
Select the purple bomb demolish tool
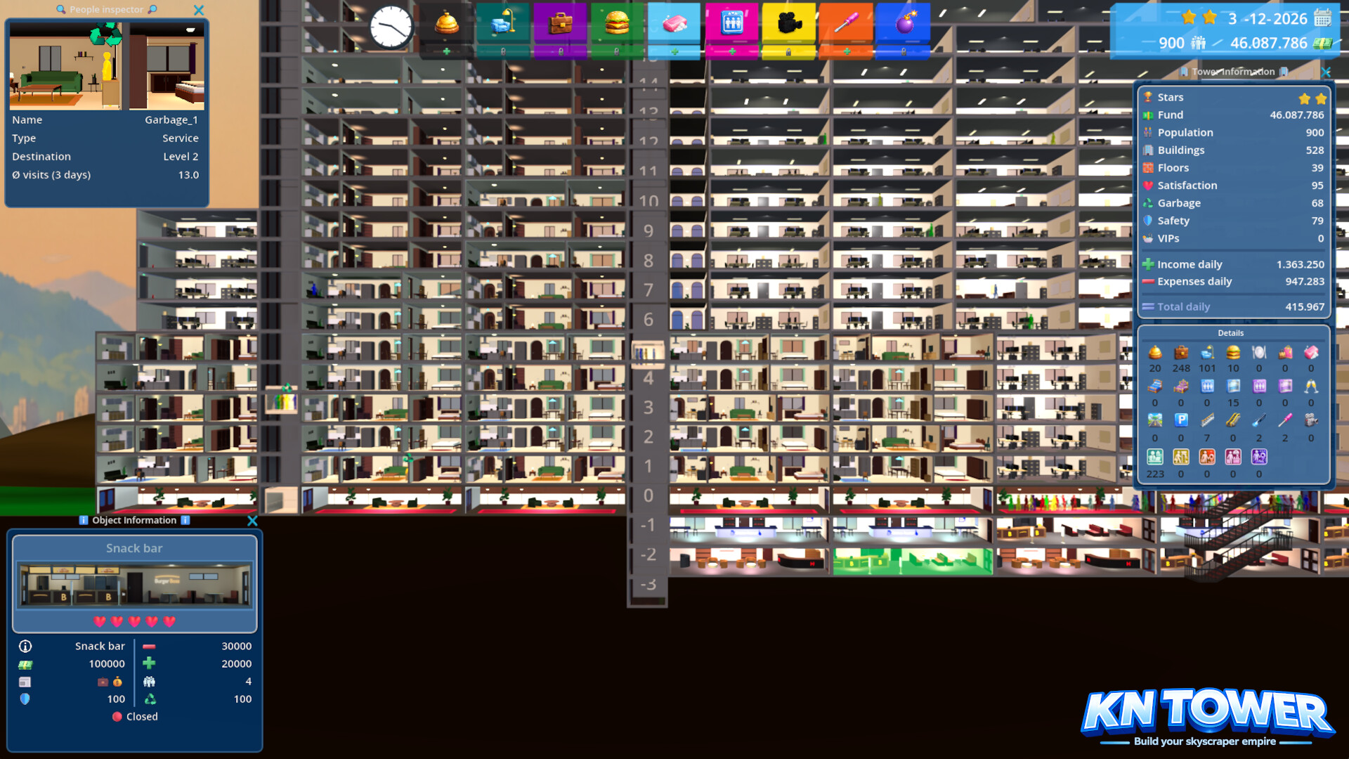904,25
